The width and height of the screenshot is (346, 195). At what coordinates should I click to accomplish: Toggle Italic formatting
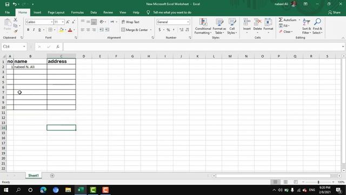[x=34, y=30]
